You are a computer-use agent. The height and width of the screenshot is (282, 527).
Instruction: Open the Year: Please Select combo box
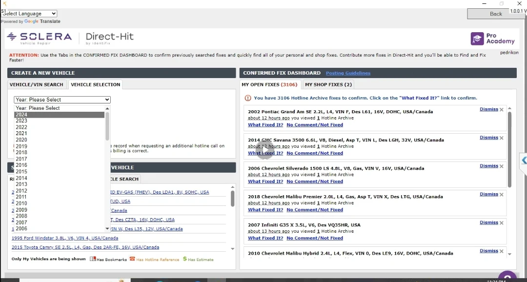pyautogui.click(x=62, y=100)
